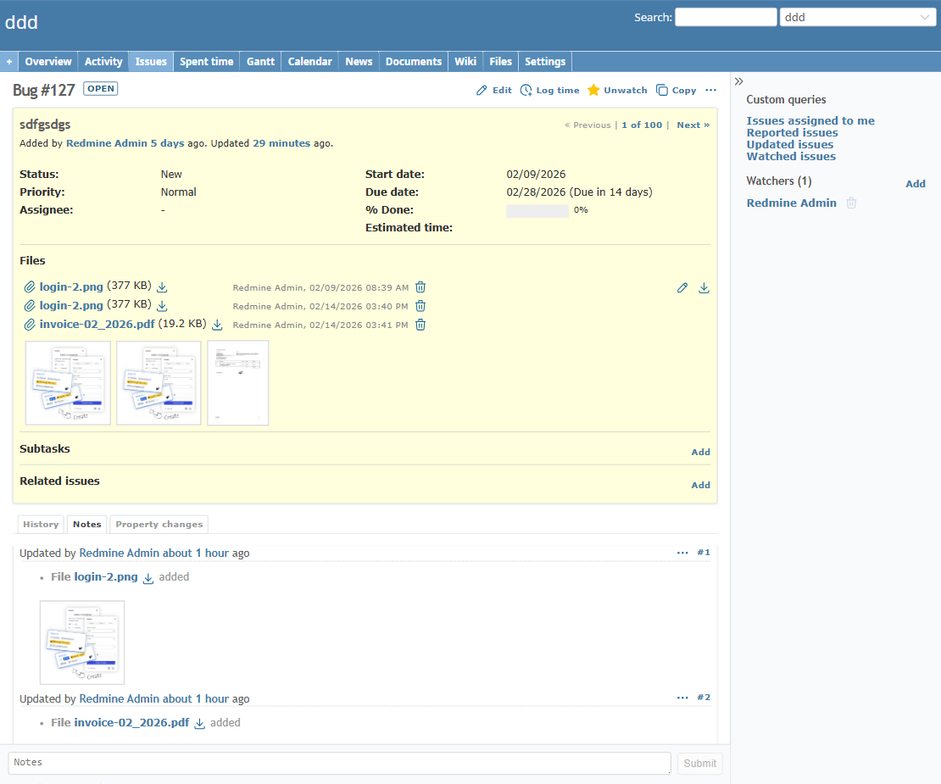Collapse the sidebar with the double chevron

tap(739, 81)
